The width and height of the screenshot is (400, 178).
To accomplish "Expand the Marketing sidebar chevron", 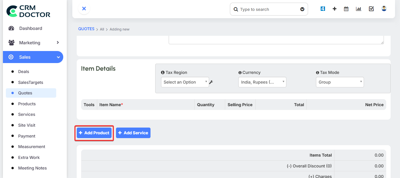I will tap(58, 43).
